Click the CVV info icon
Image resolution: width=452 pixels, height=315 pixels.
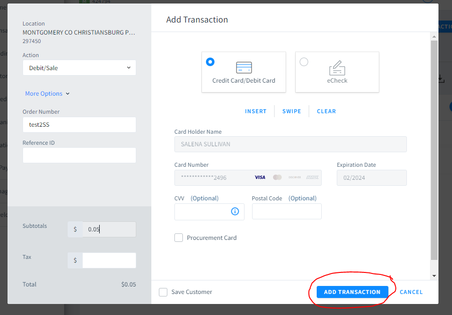(235, 211)
